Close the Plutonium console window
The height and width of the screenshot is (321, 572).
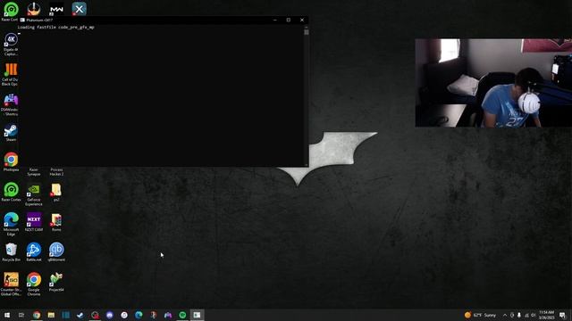[302, 20]
